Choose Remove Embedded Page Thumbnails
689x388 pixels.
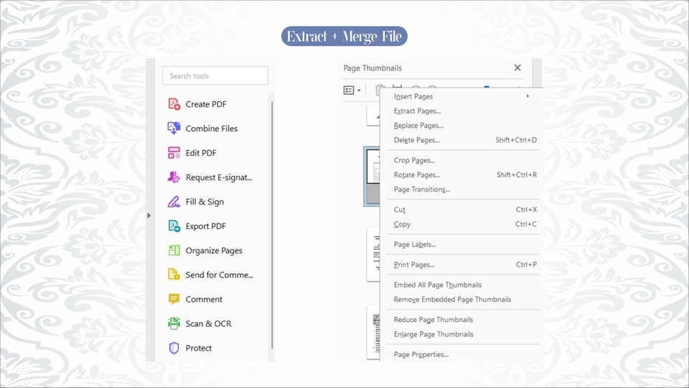[x=462, y=299]
